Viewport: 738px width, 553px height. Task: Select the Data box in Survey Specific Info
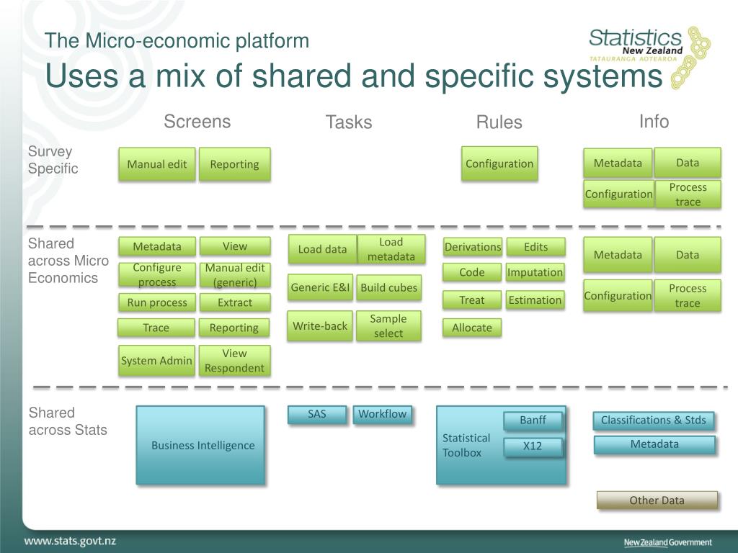click(x=688, y=163)
